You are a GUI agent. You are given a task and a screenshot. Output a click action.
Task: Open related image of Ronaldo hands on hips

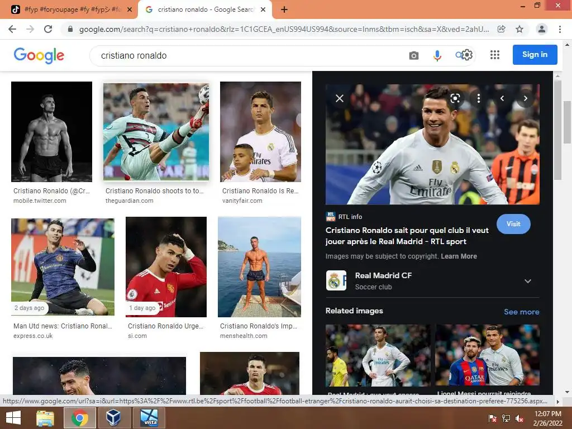(x=378, y=355)
